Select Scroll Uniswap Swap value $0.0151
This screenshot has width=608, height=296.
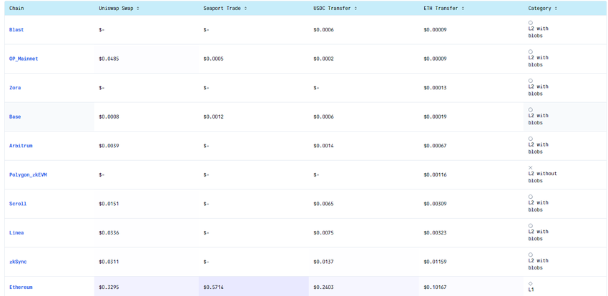click(x=109, y=204)
